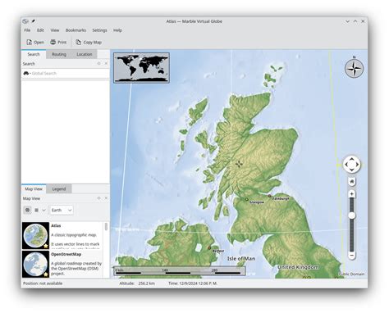Open the File menu
Image resolution: width=389 pixels, height=313 pixels.
pyautogui.click(x=27, y=30)
